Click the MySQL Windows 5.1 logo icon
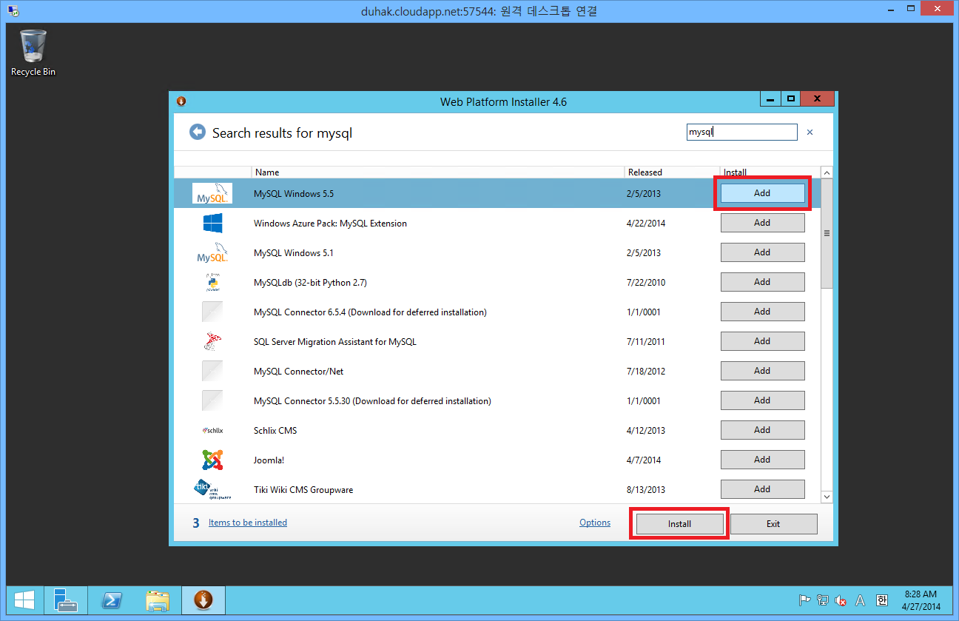 pos(212,252)
